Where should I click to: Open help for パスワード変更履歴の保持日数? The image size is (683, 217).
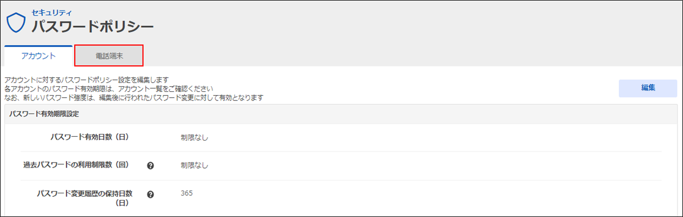click(151, 194)
